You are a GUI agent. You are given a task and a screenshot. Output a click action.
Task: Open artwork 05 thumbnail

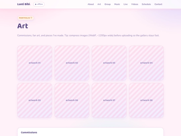tap(35, 100)
